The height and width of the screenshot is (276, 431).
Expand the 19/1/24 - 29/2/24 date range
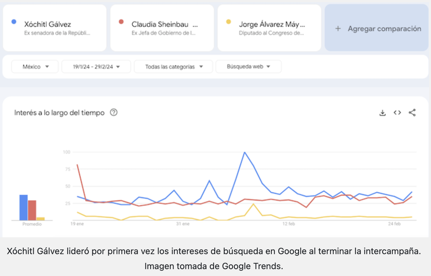tap(96, 67)
